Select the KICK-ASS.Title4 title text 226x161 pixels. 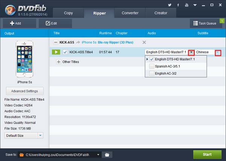[81, 52]
